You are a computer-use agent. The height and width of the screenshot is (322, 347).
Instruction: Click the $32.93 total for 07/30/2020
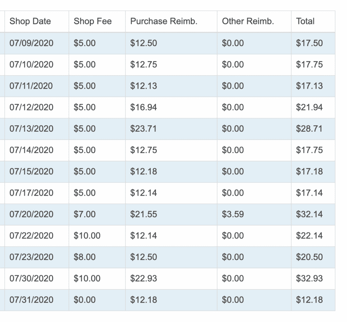click(310, 278)
